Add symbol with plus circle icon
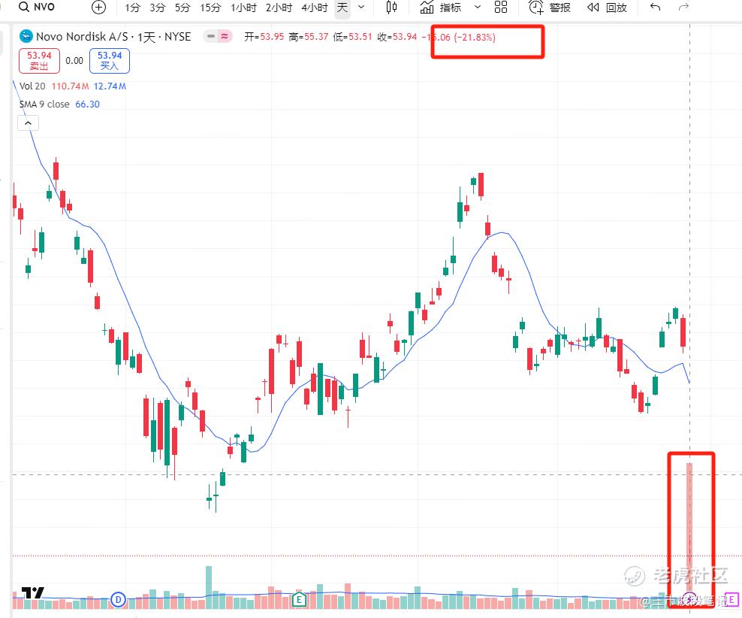This screenshot has width=742, height=618. click(98, 7)
